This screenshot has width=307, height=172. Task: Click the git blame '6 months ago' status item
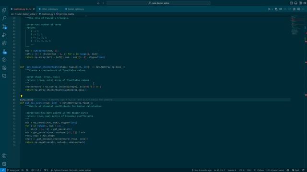[x=201, y=170]
